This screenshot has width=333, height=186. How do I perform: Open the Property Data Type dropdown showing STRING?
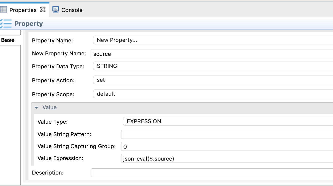tap(213, 66)
